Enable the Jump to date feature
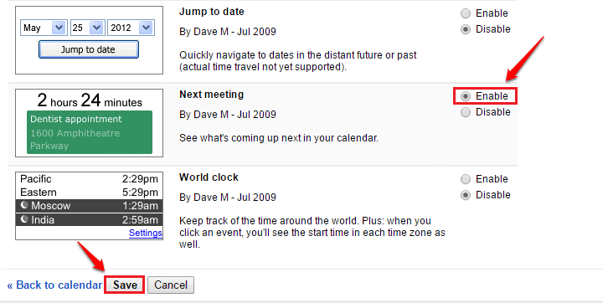The width and height of the screenshot is (608, 303). [x=466, y=13]
